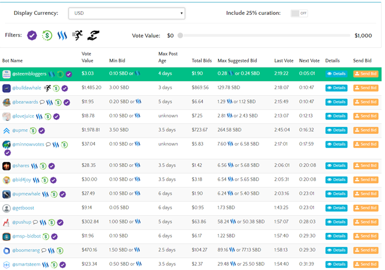
Task: Click the @shares avatar icon
Action: pos(6,166)
